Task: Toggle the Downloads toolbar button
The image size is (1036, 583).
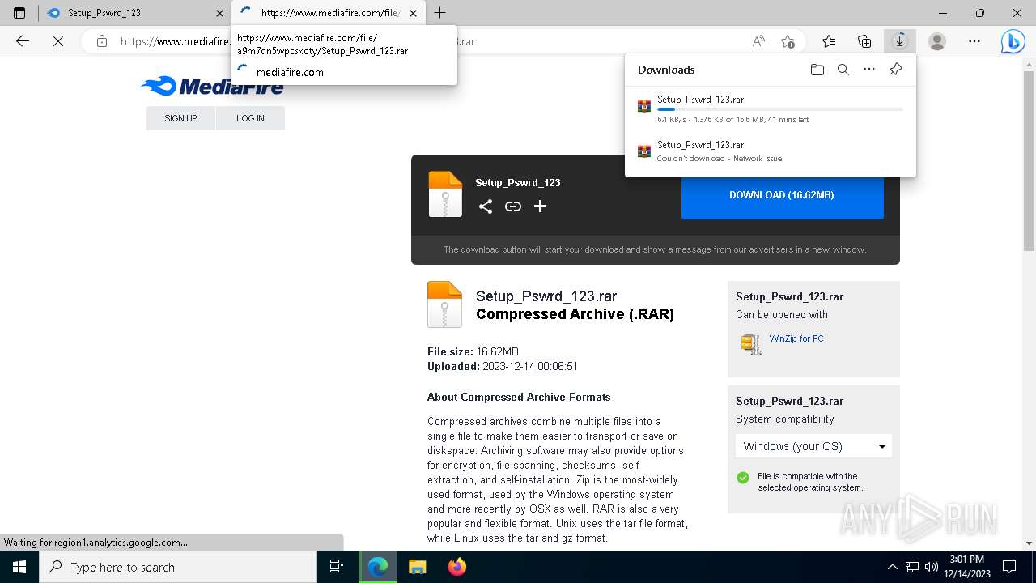Action: pos(899,41)
